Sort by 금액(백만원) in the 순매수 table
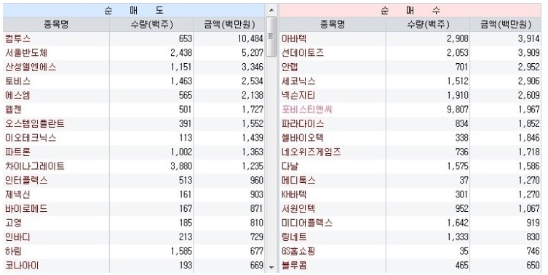Screen dimensions: 548x275 pyautogui.click(x=505, y=25)
